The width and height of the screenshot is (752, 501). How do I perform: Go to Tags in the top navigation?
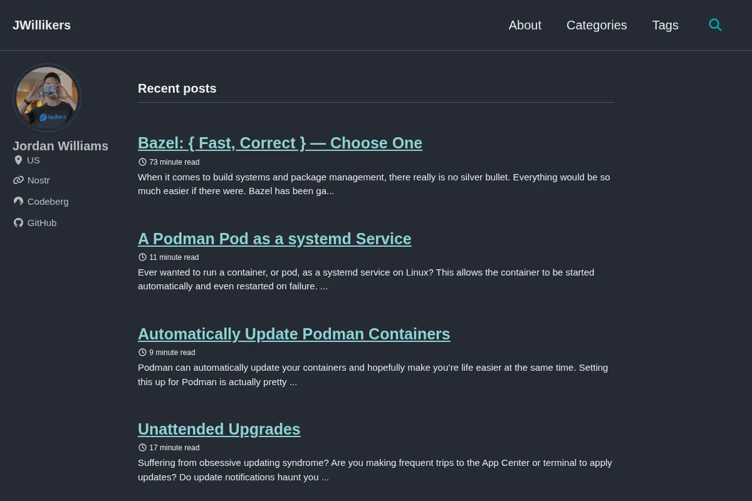[x=665, y=25]
